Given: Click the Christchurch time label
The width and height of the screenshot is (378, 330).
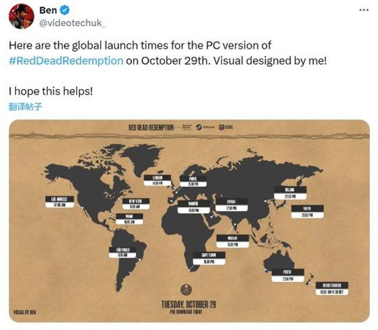Looking at the screenshot, I should [335, 288].
